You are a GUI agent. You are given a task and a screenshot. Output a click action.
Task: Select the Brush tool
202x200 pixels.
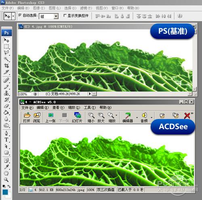click(x=6, y=87)
